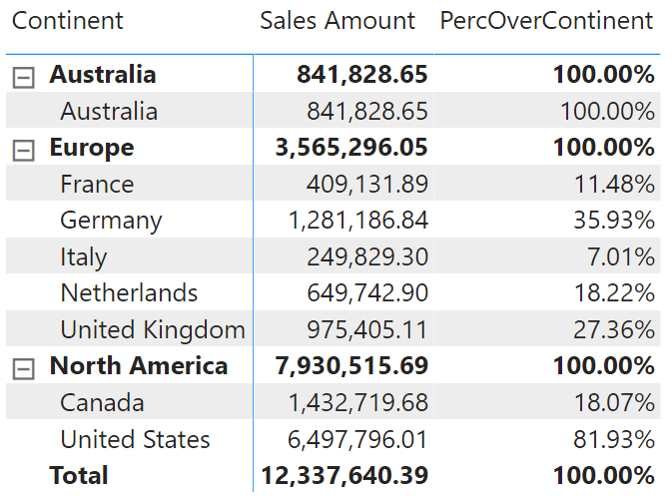Collapse the Europe continent group
672x496 pixels.
click(24, 151)
